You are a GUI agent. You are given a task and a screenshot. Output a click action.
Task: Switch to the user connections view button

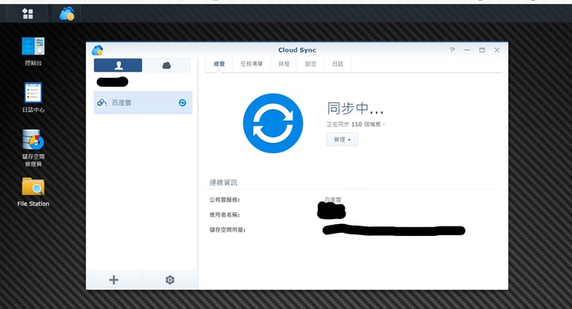[x=118, y=65]
